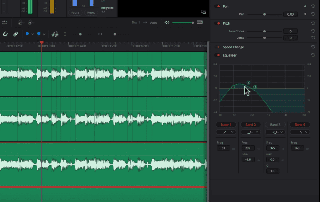This screenshot has width=320, height=202.
Task: Click the Cents value field
Action: (x=290, y=38)
